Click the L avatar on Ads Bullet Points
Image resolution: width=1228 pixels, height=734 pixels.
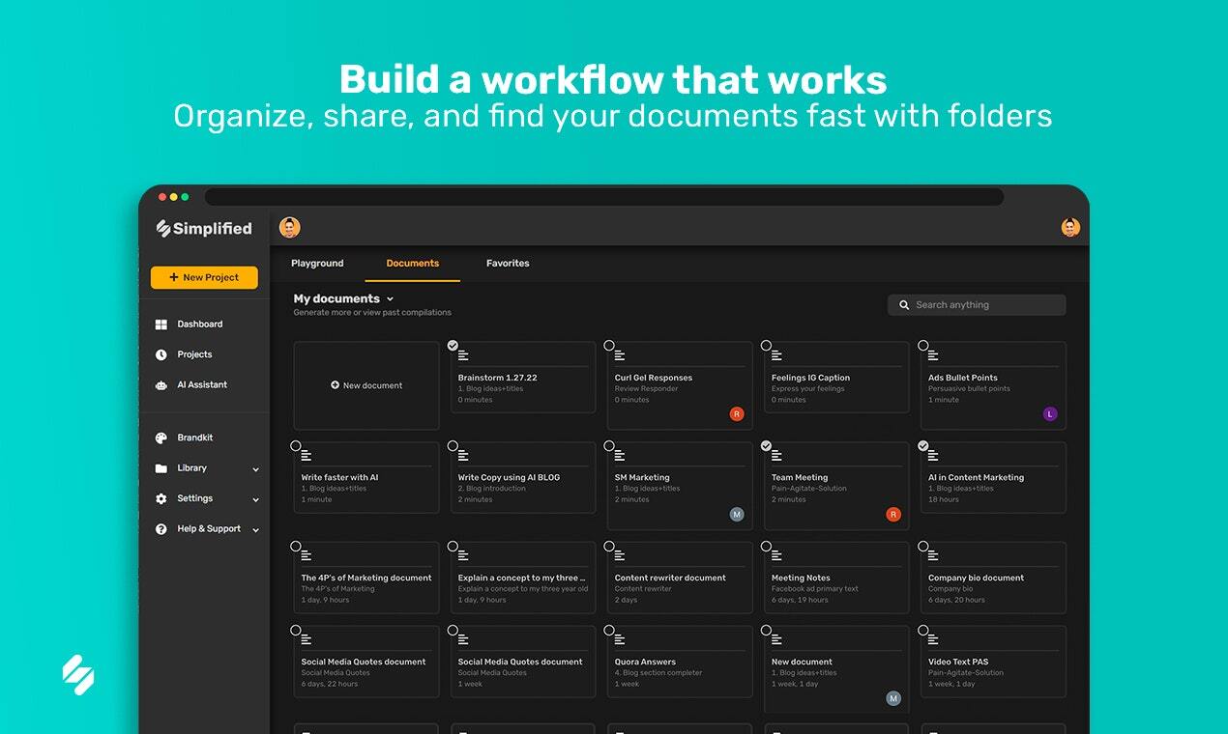click(x=1050, y=414)
